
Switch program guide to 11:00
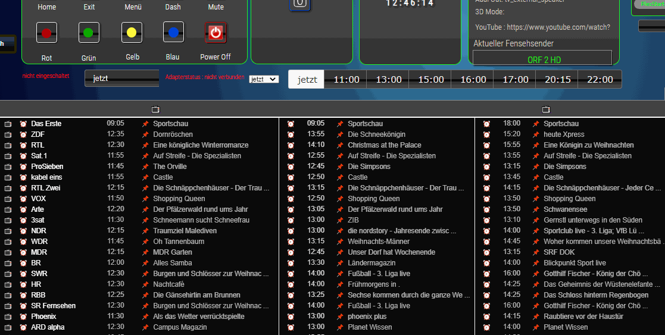tap(346, 79)
